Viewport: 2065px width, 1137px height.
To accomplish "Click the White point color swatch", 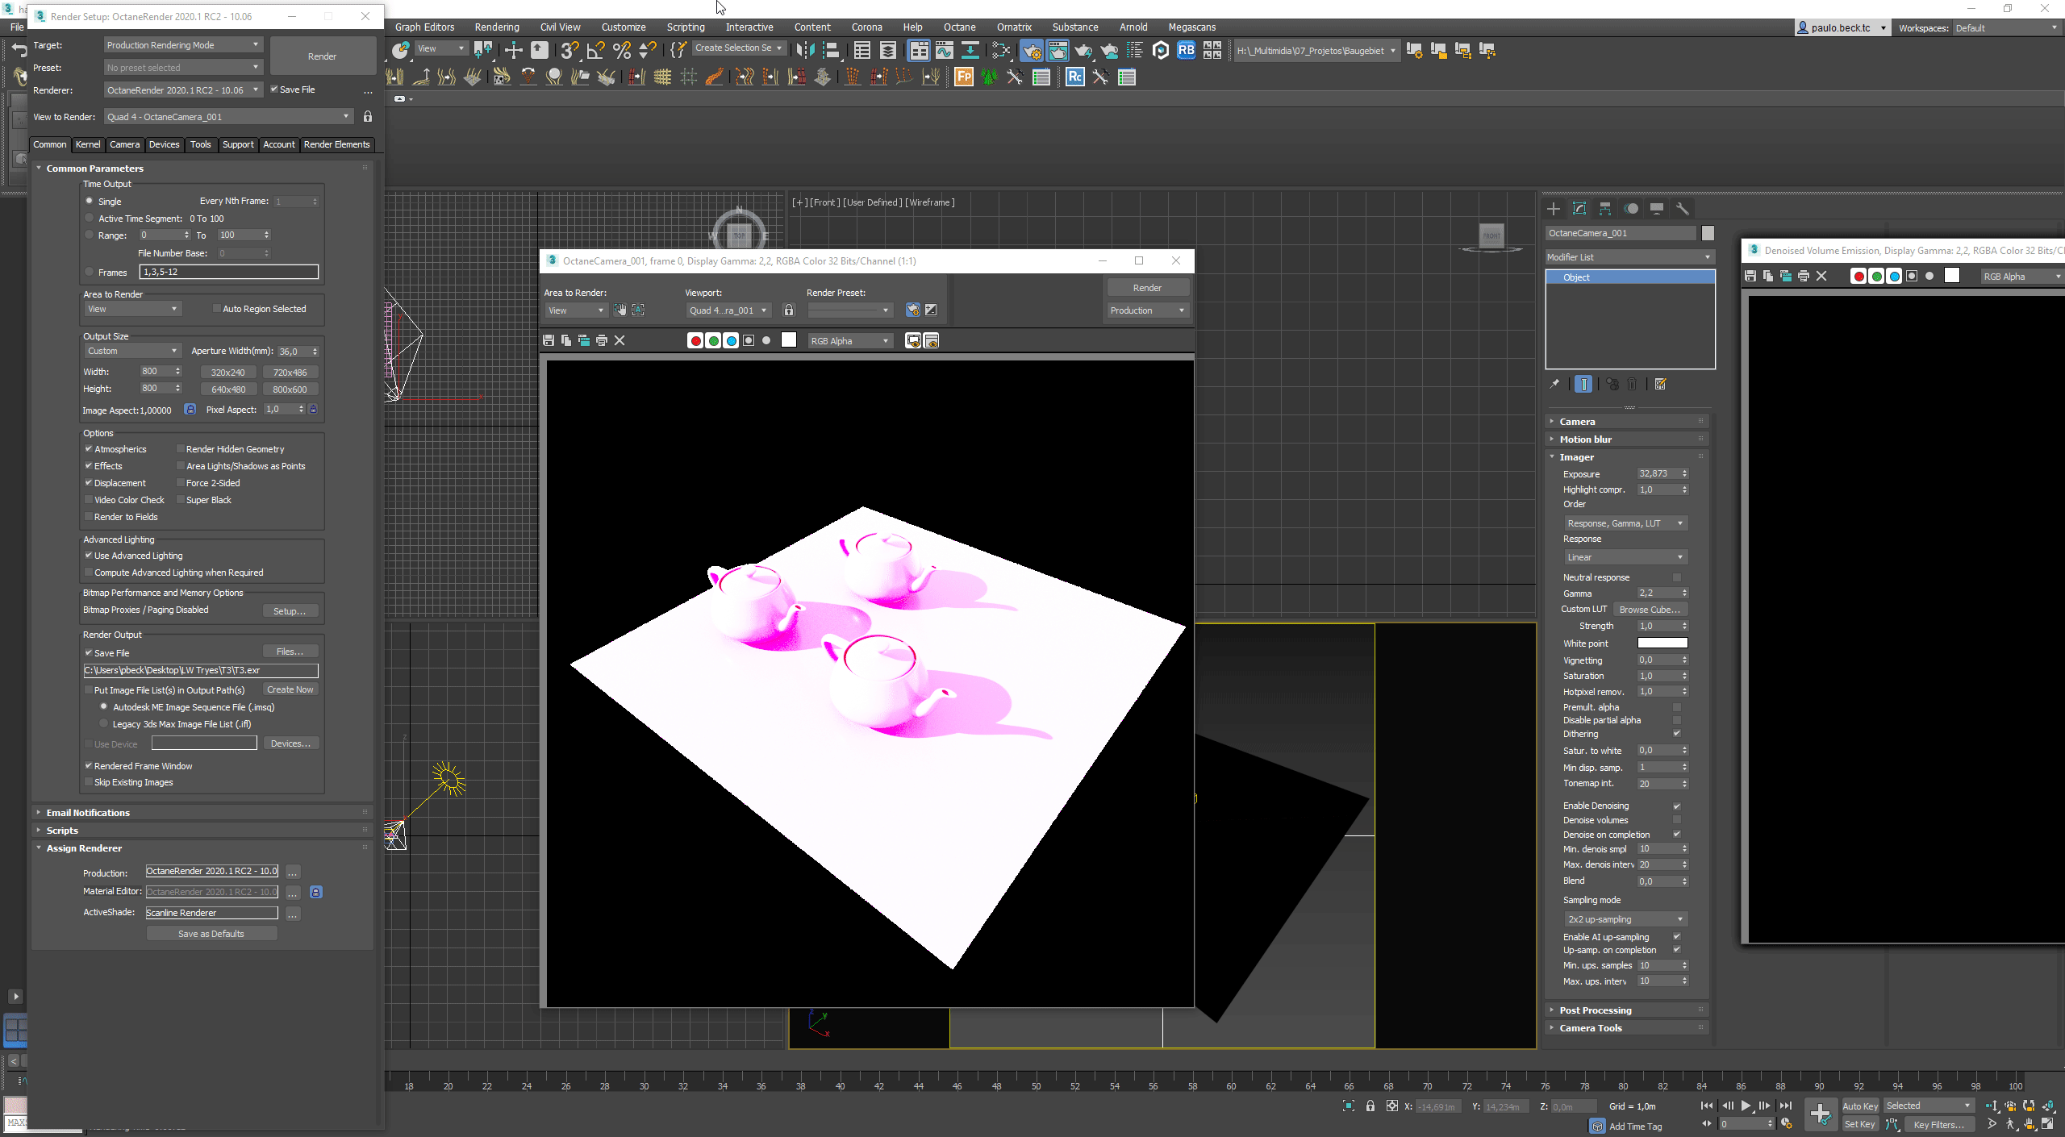I will click(x=1662, y=643).
